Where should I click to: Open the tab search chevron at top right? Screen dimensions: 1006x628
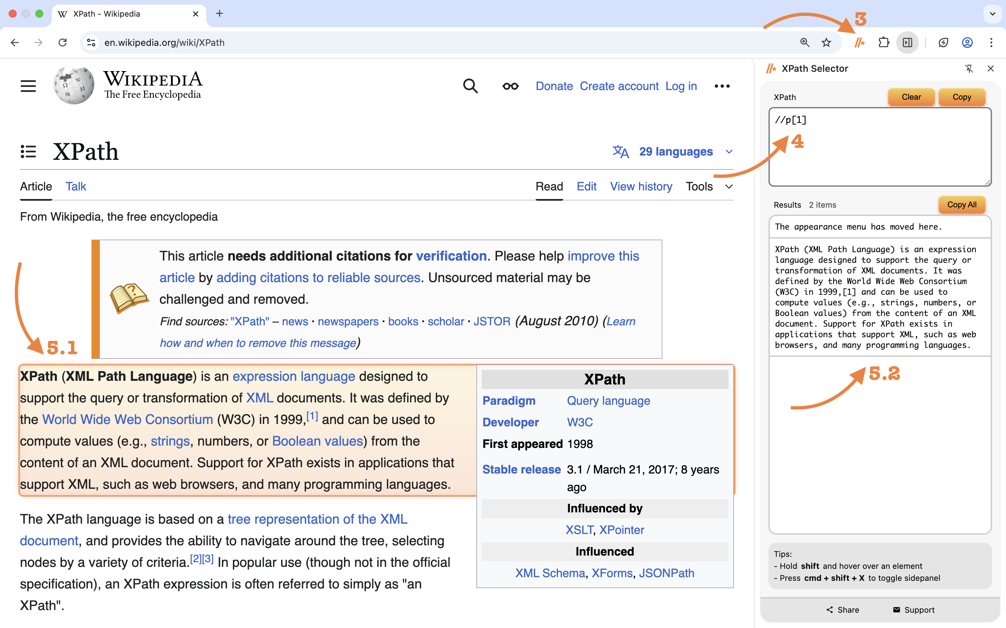coord(992,14)
